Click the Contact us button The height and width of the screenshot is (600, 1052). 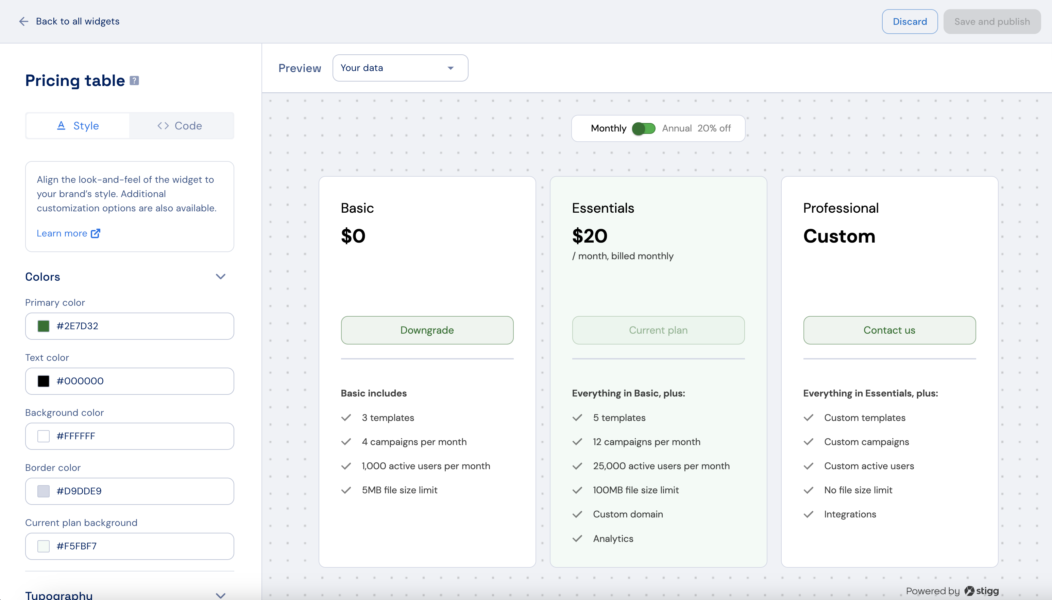(889, 330)
